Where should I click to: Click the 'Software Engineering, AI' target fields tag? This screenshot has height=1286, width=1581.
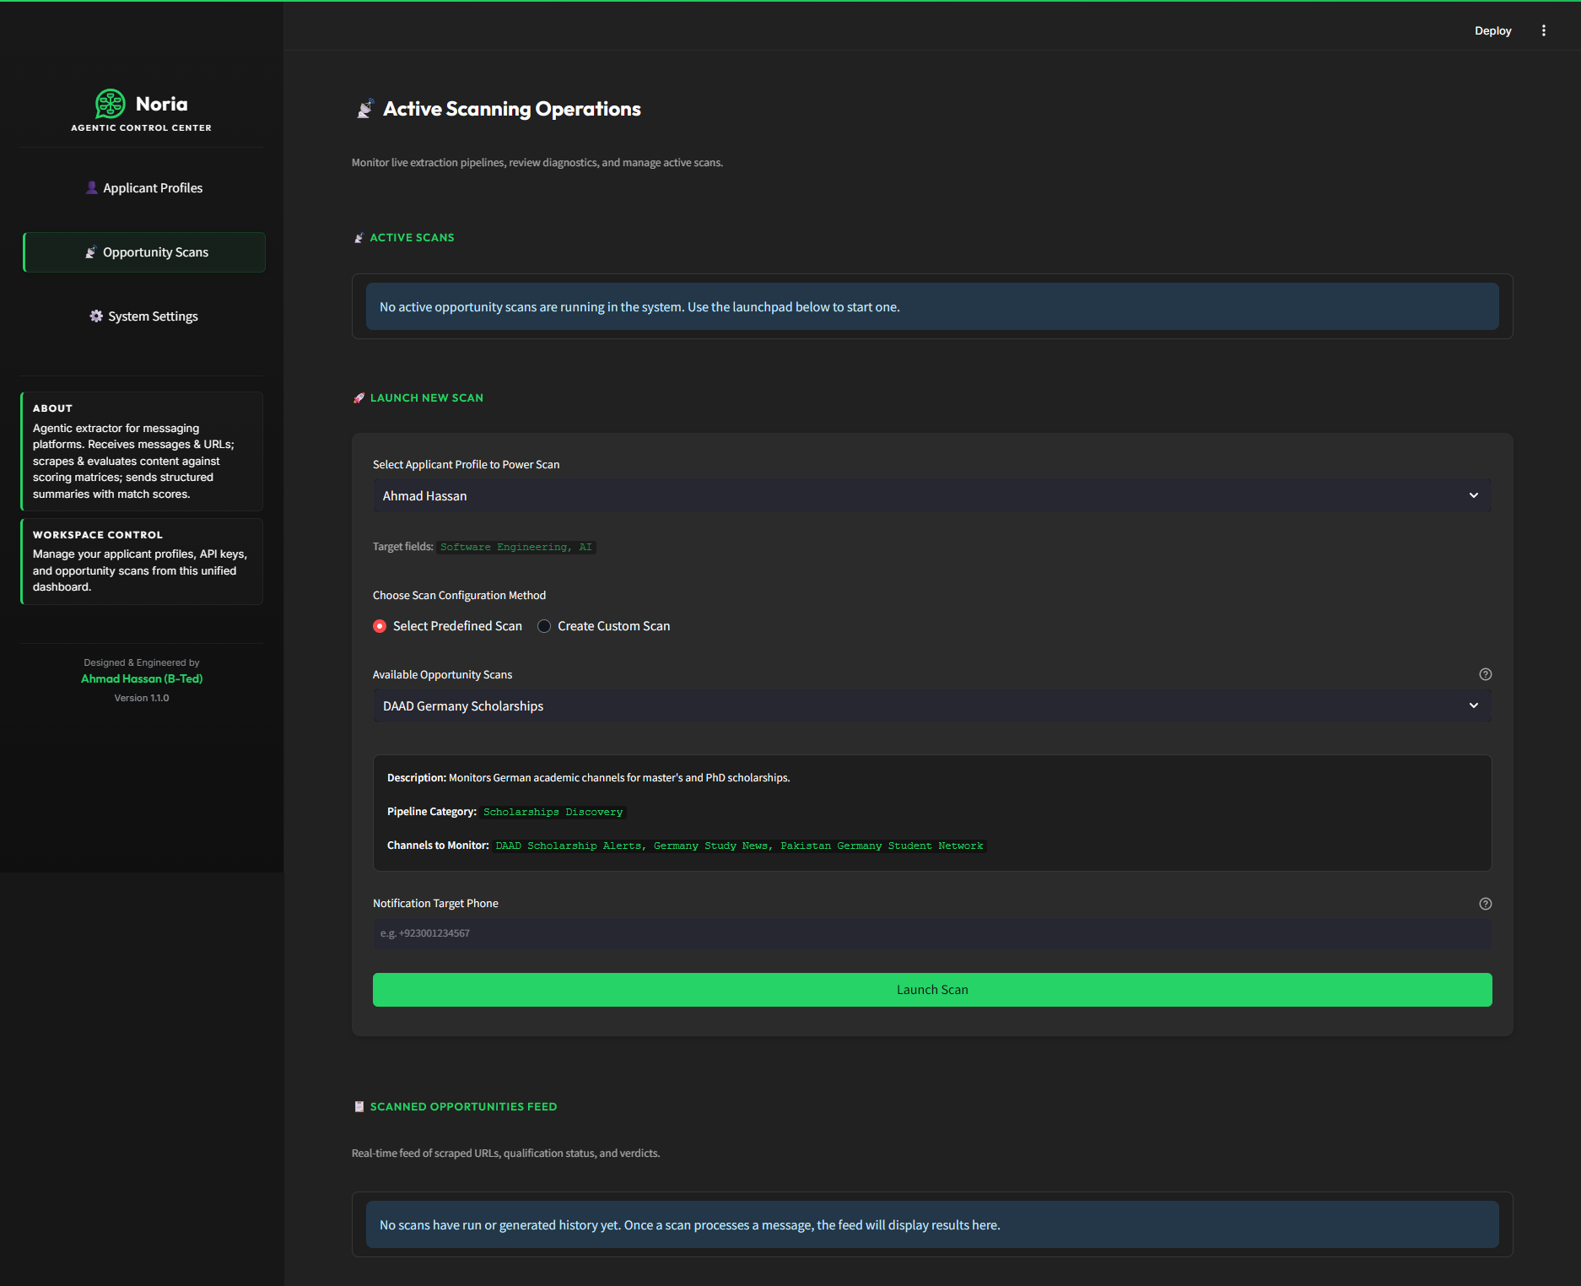[x=516, y=547]
